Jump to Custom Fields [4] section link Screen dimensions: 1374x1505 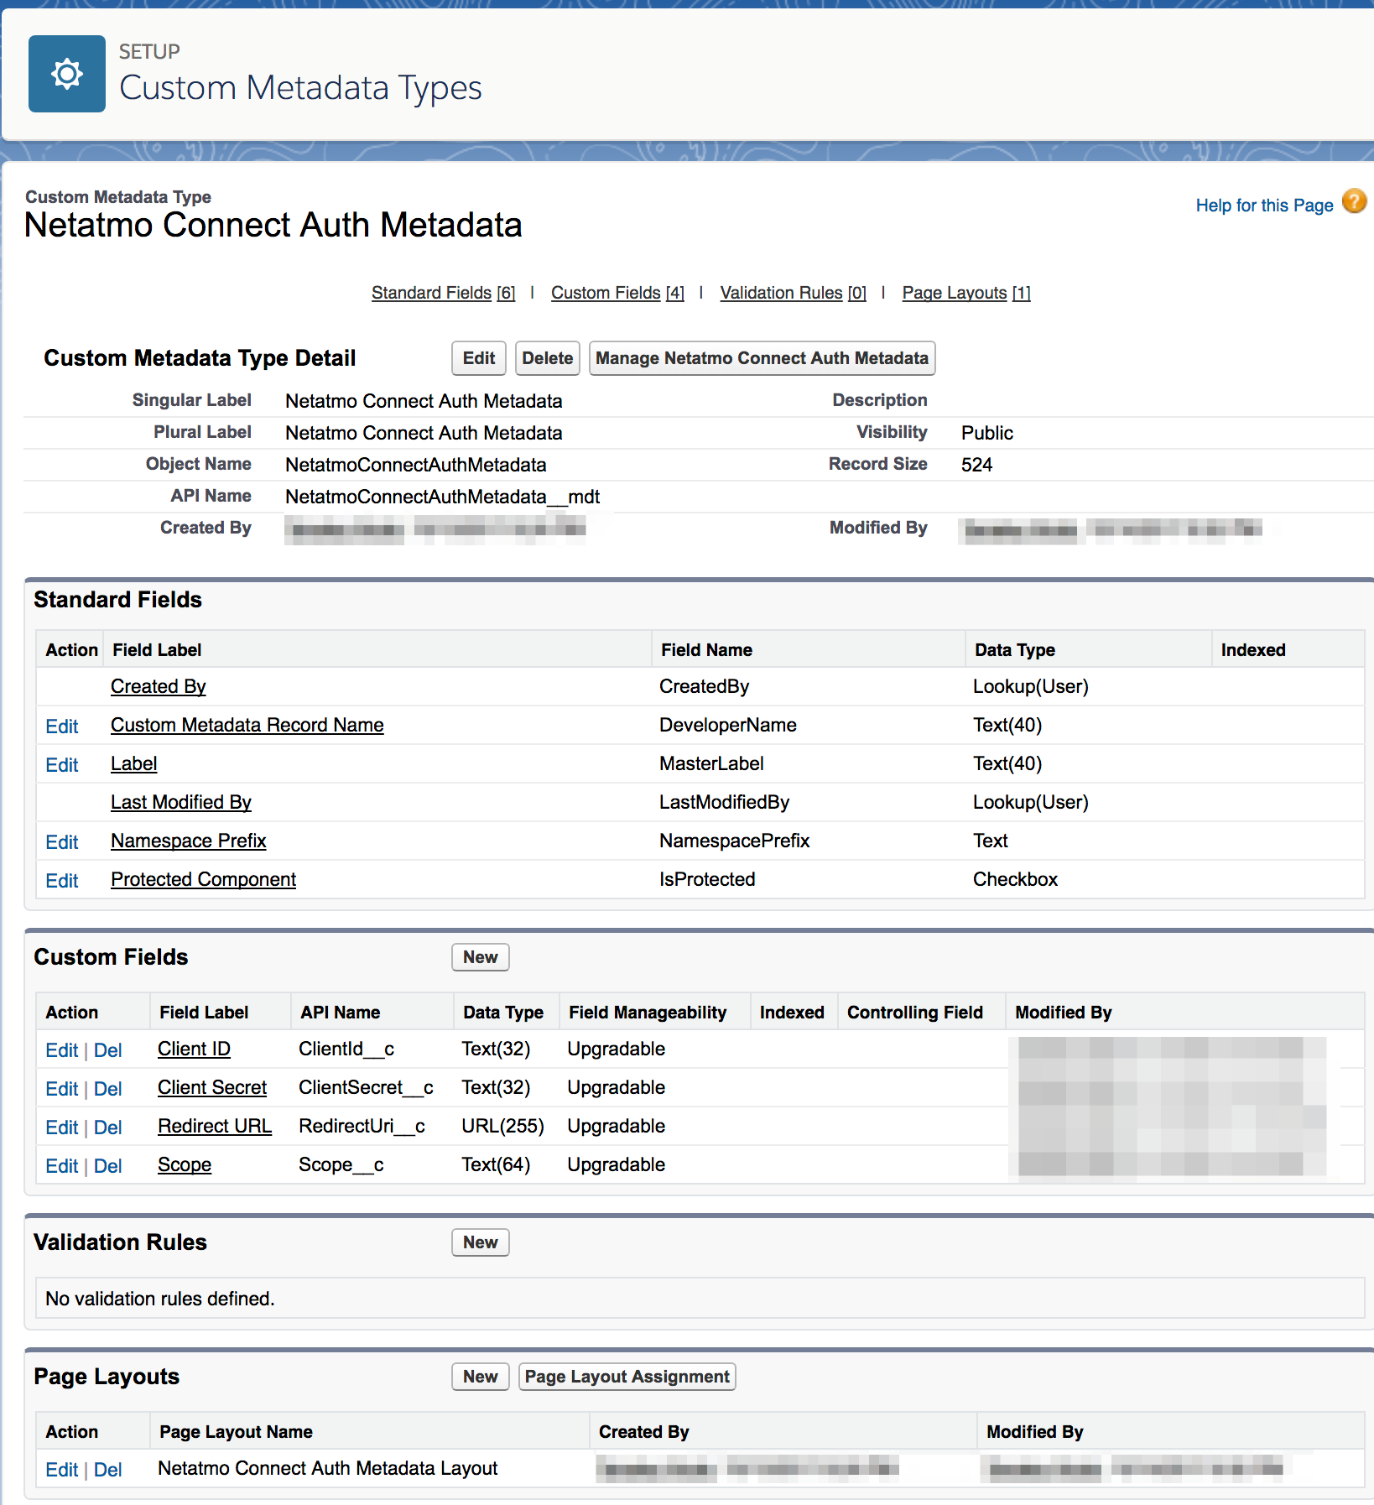click(617, 293)
